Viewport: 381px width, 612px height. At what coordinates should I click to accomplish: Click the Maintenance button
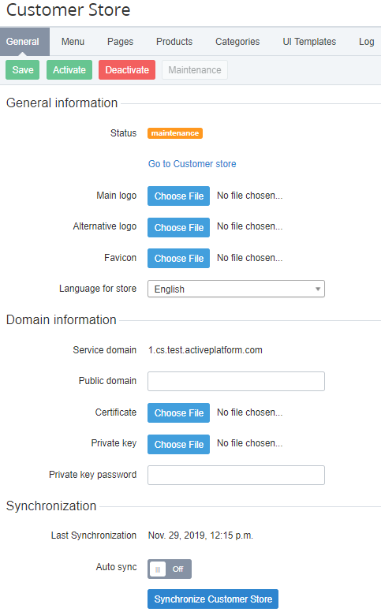[x=194, y=70]
